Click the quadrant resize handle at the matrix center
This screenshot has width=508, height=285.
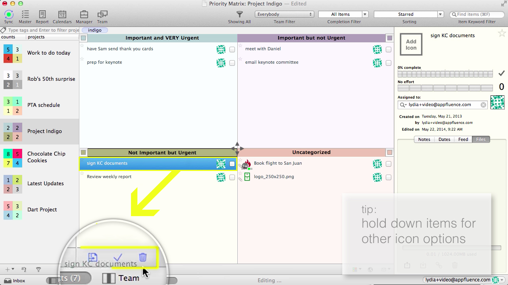click(237, 149)
